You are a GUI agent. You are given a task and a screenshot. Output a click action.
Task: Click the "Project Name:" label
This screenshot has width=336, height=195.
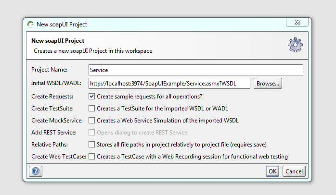coord(50,70)
